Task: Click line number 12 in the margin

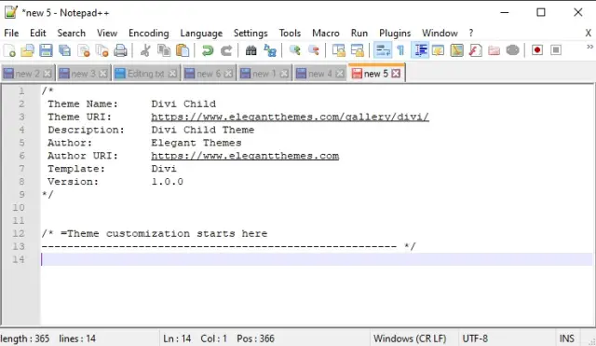Action: (x=19, y=233)
